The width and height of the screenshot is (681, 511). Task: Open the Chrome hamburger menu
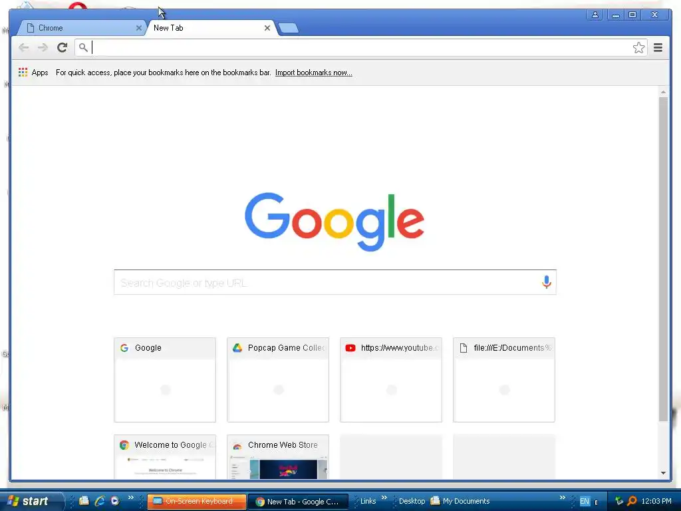(658, 47)
